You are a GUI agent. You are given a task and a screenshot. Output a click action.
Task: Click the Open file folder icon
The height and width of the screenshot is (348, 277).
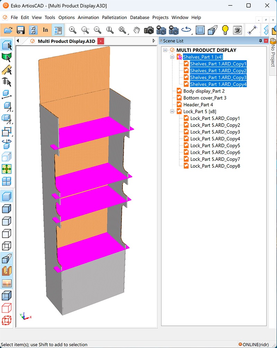9,30
